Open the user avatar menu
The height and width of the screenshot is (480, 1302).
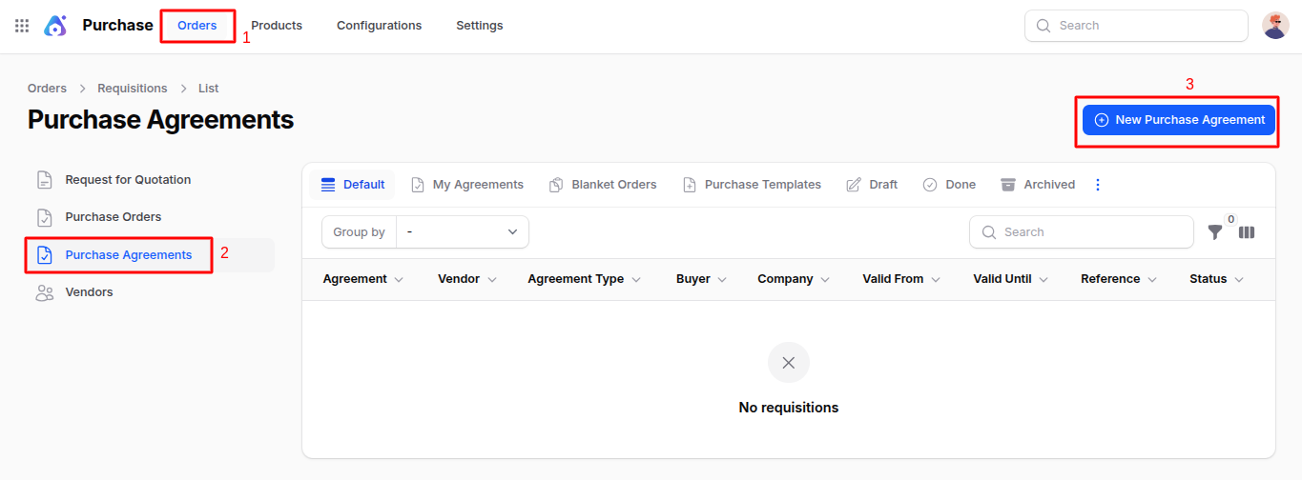point(1275,26)
